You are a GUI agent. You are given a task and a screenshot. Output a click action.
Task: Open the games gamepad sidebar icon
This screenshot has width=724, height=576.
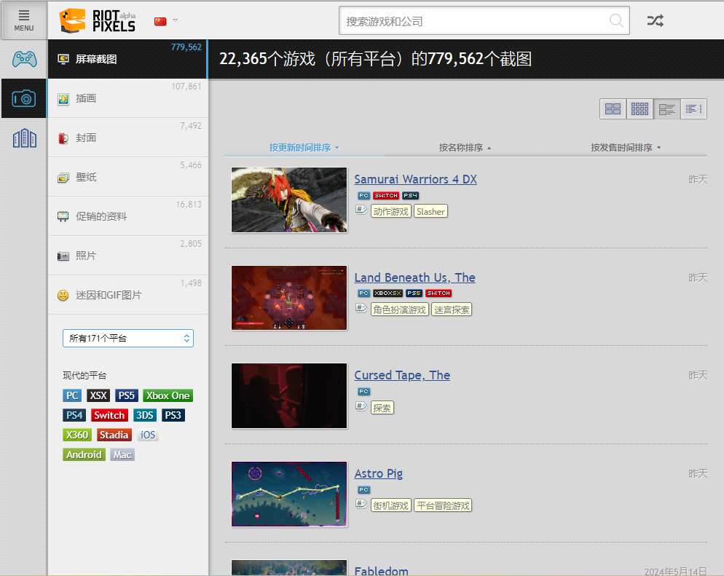[24, 59]
